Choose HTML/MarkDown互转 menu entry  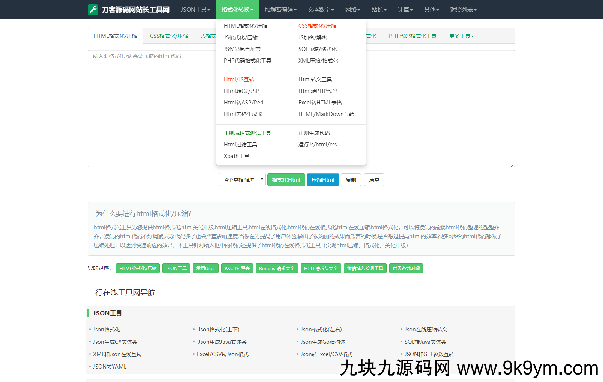click(x=326, y=114)
